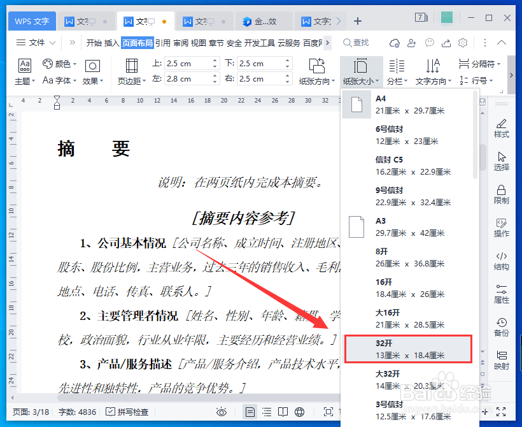Switch to the 视图 tab
Screen dimensions: 522x427
199,43
